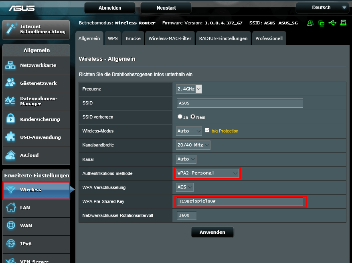Open LAN house icon in sidebar
352x263 pixels.
point(10,208)
